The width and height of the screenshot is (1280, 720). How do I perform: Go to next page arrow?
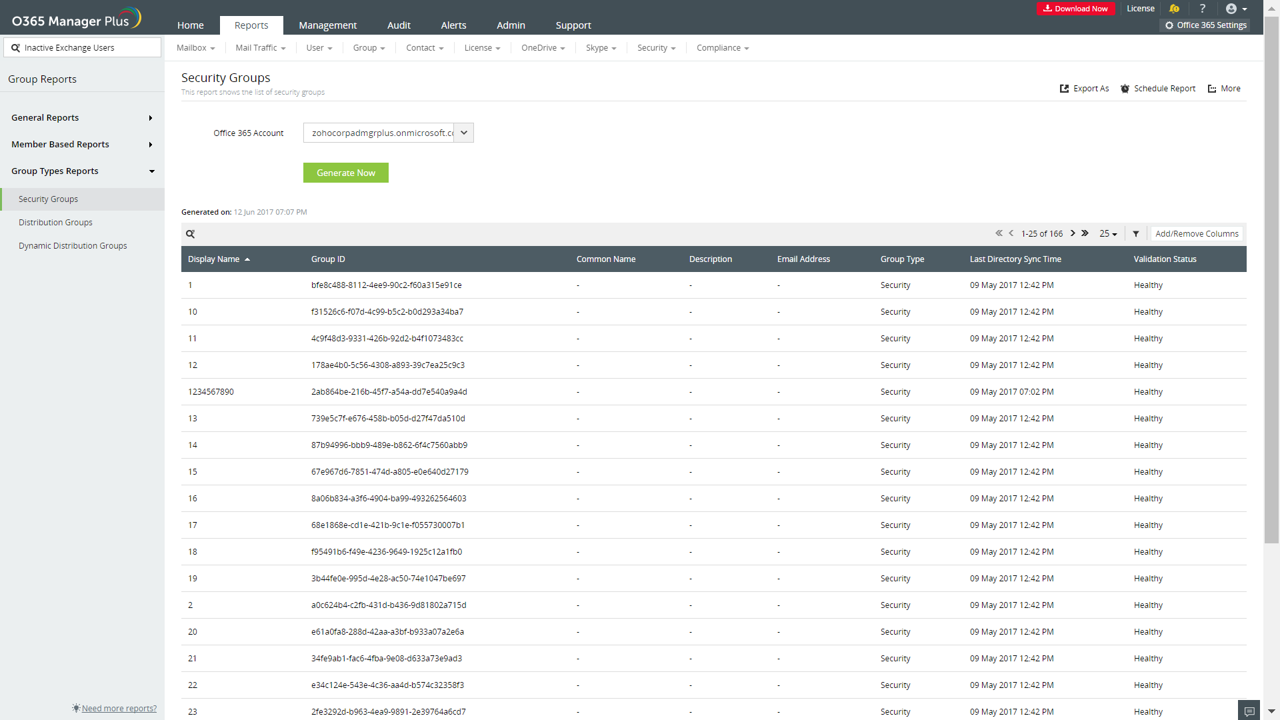1073,233
